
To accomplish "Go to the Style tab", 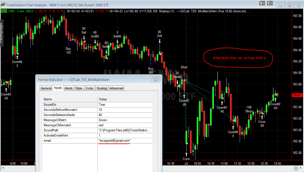I will pyautogui.click(x=79, y=88).
